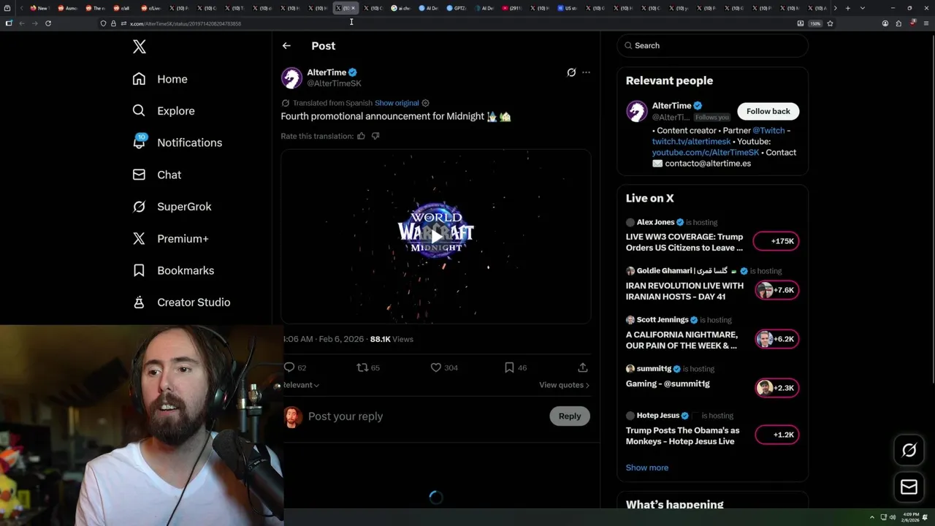Switch to the US str browser tab
This screenshot has height=526, width=935.
tap(568, 8)
